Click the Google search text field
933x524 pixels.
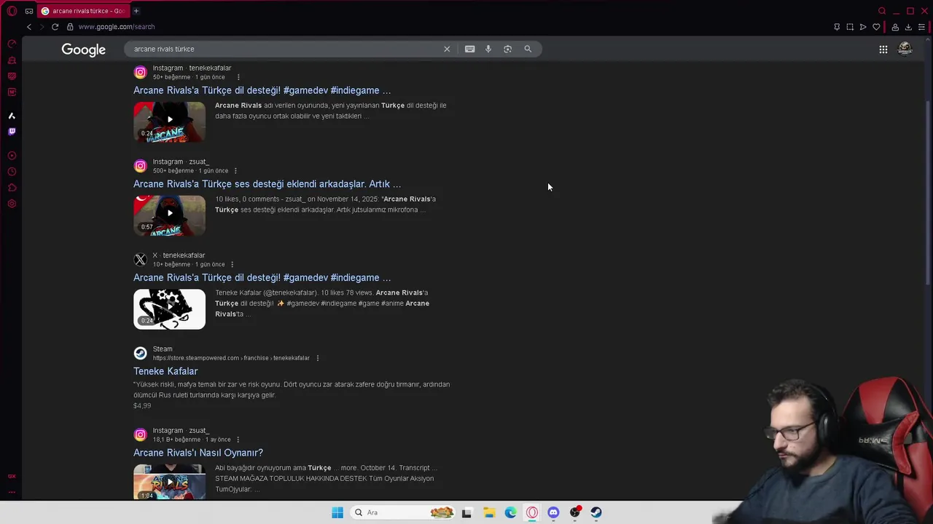284,49
